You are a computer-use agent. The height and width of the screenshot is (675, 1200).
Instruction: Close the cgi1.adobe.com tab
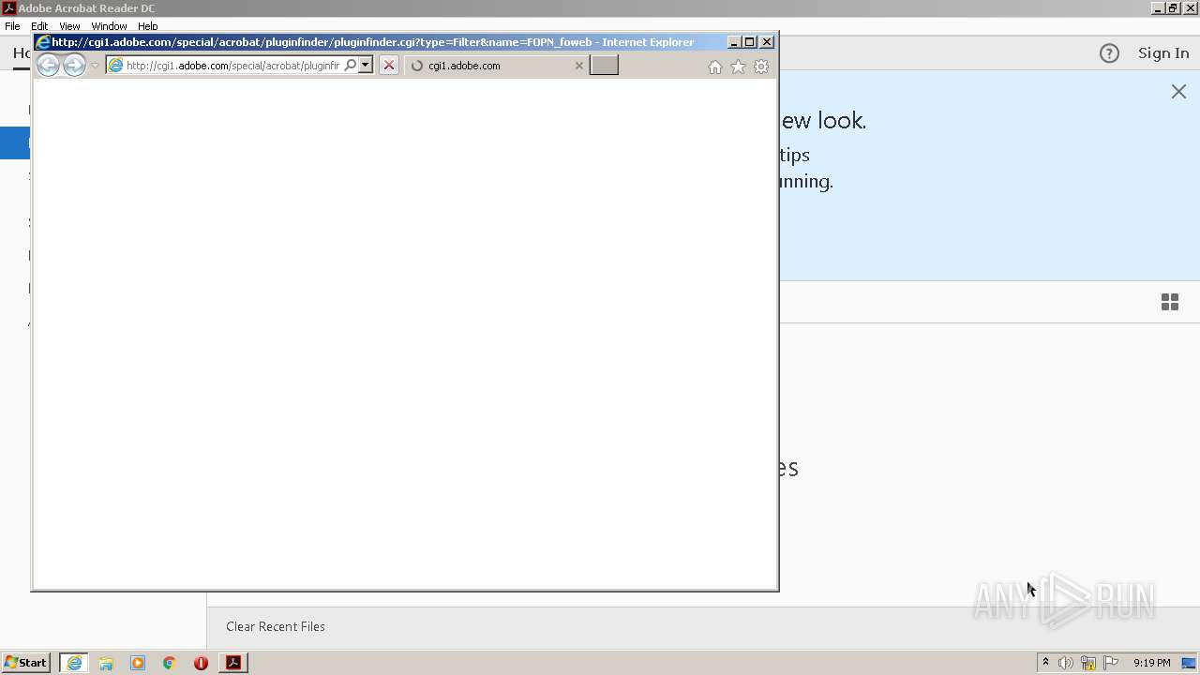pos(578,66)
